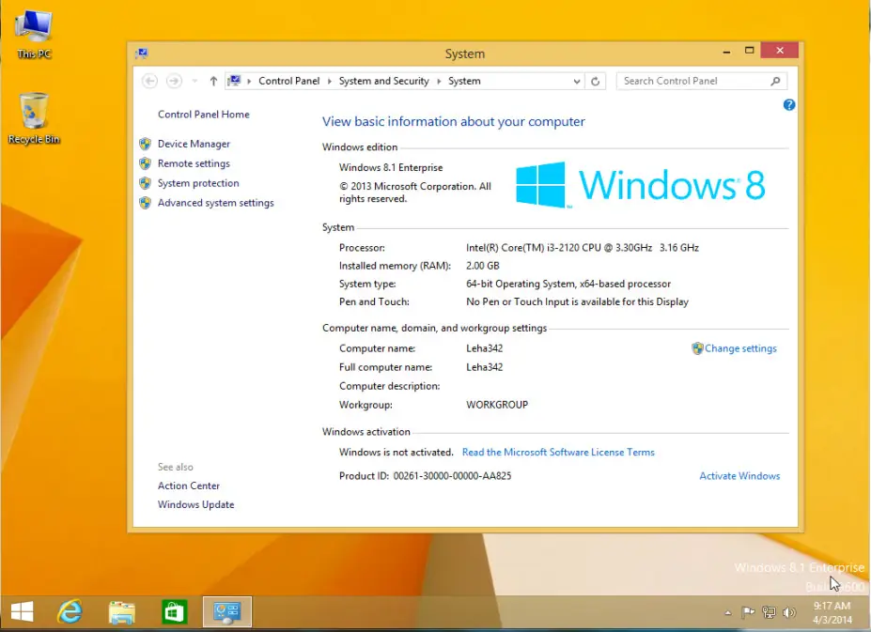The image size is (871, 632).
Task: Go to Control Panel Home
Action: 203,115
